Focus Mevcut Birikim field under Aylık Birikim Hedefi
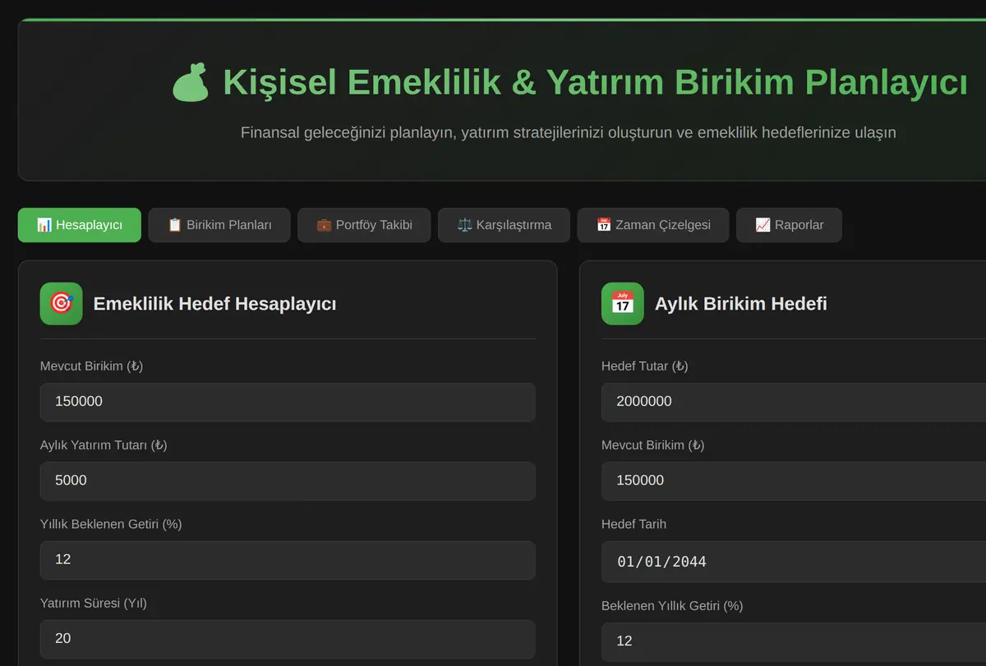The image size is (986, 666). [794, 481]
